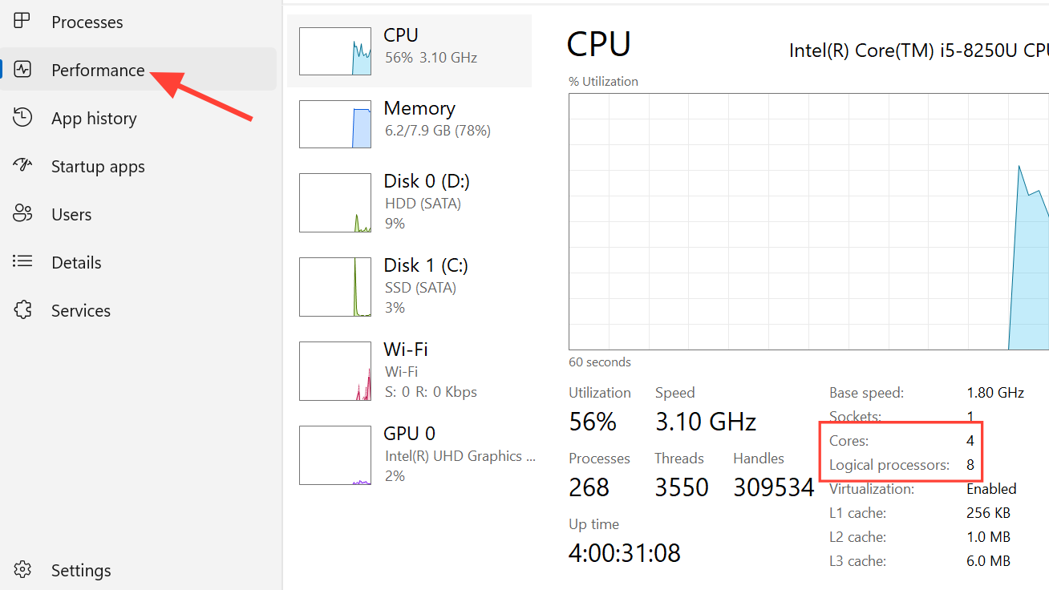The image size is (1049, 590).
Task: Click the Details list icon
Action: click(22, 262)
